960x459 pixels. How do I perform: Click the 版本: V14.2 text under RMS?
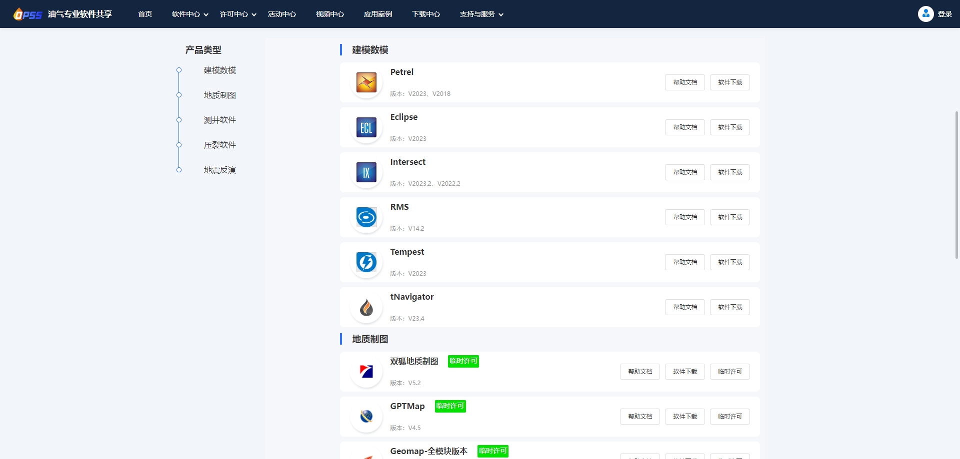coord(407,229)
